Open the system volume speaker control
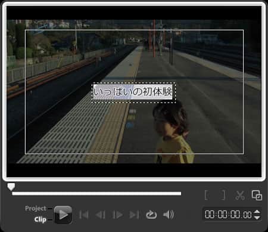Viewport: 268px width, 232px height. click(x=169, y=215)
